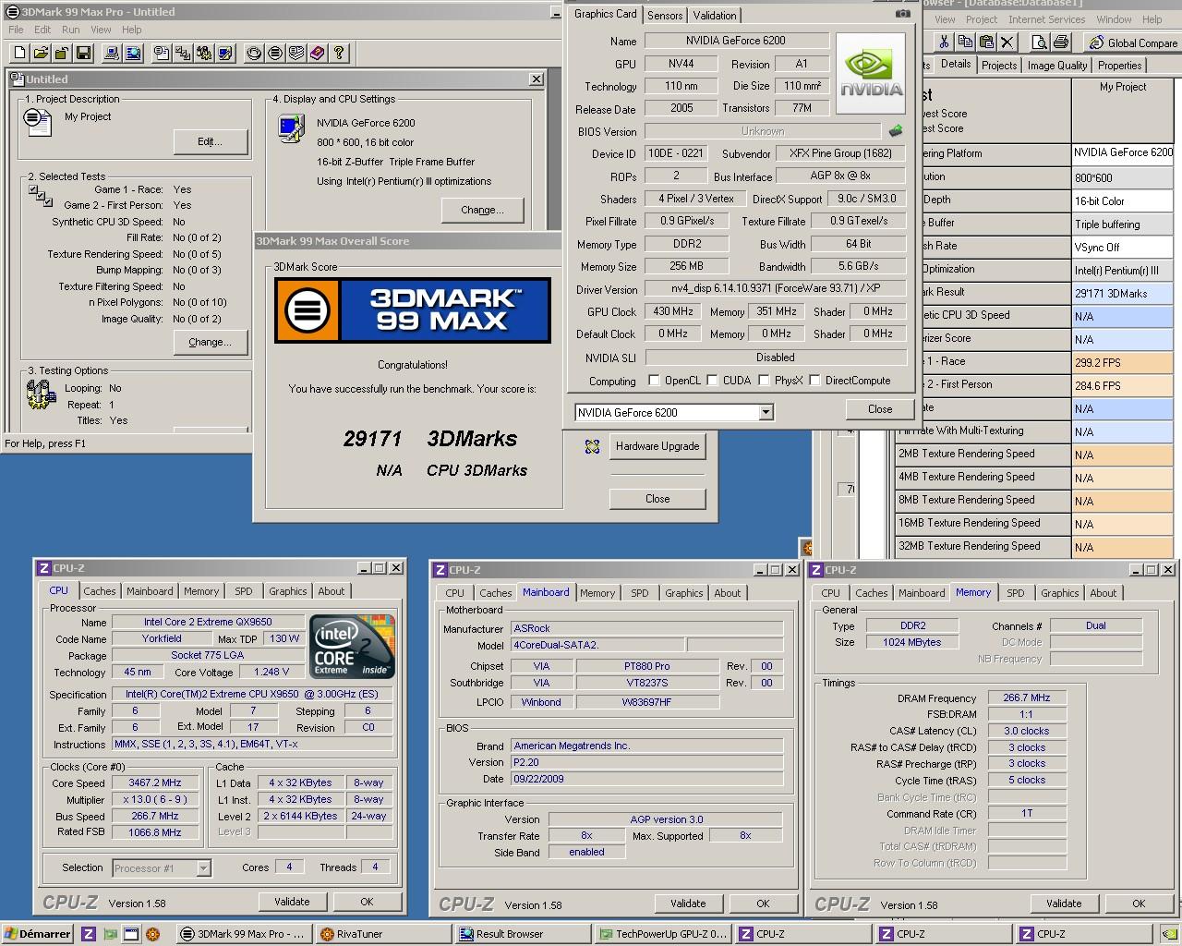Image resolution: width=1182 pixels, height=946 pixels.
Task: Click the Hardware Upgrade button
Action: pyautogui.click(x=657, y=446)
